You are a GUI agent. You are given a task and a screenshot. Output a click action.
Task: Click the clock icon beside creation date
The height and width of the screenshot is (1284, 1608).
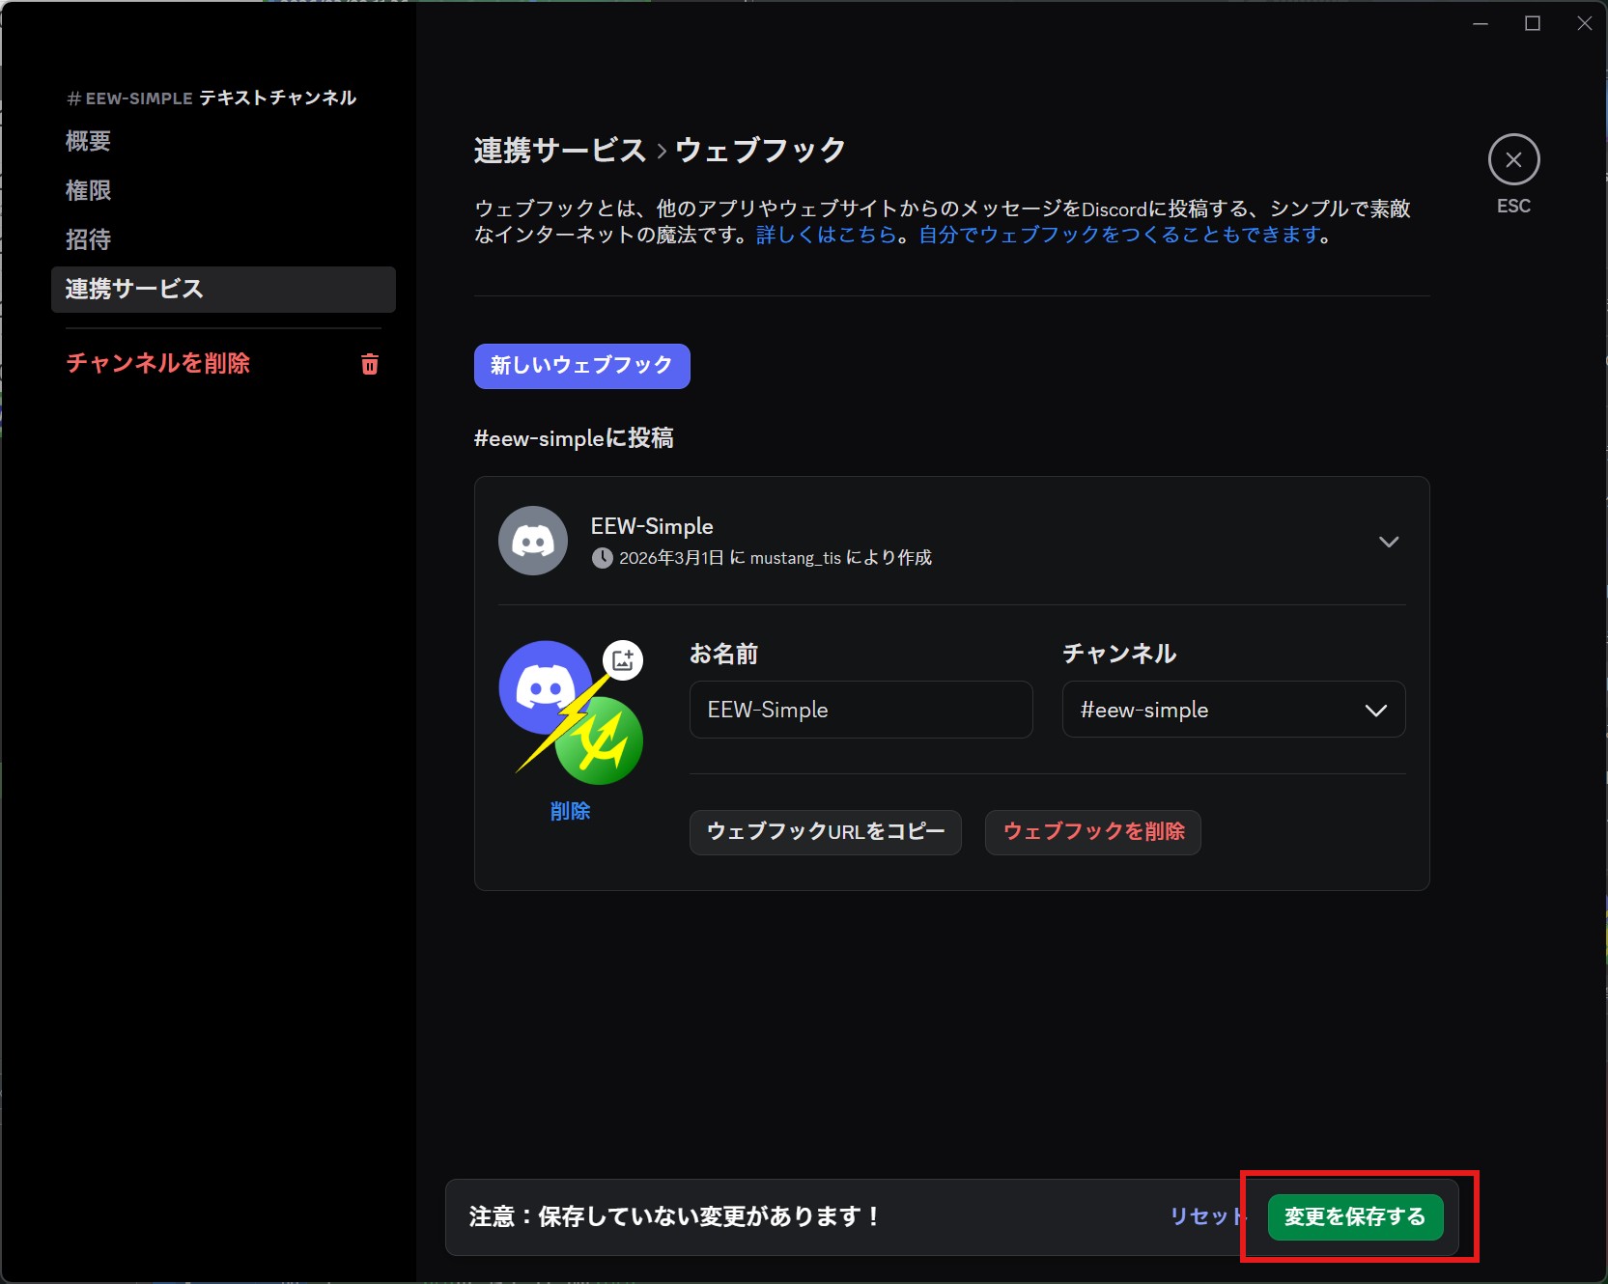[x=603, y=557]
